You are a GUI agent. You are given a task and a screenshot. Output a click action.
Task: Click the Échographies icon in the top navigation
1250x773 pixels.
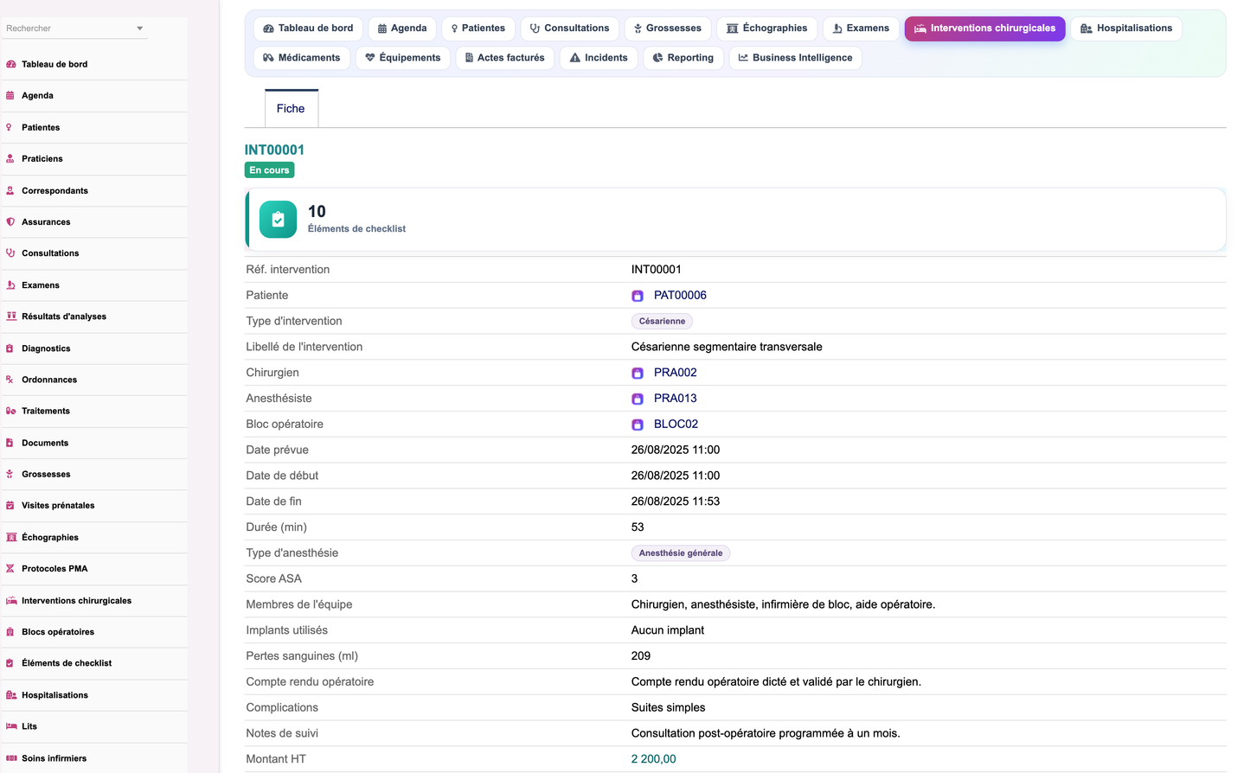coord(733,29)
